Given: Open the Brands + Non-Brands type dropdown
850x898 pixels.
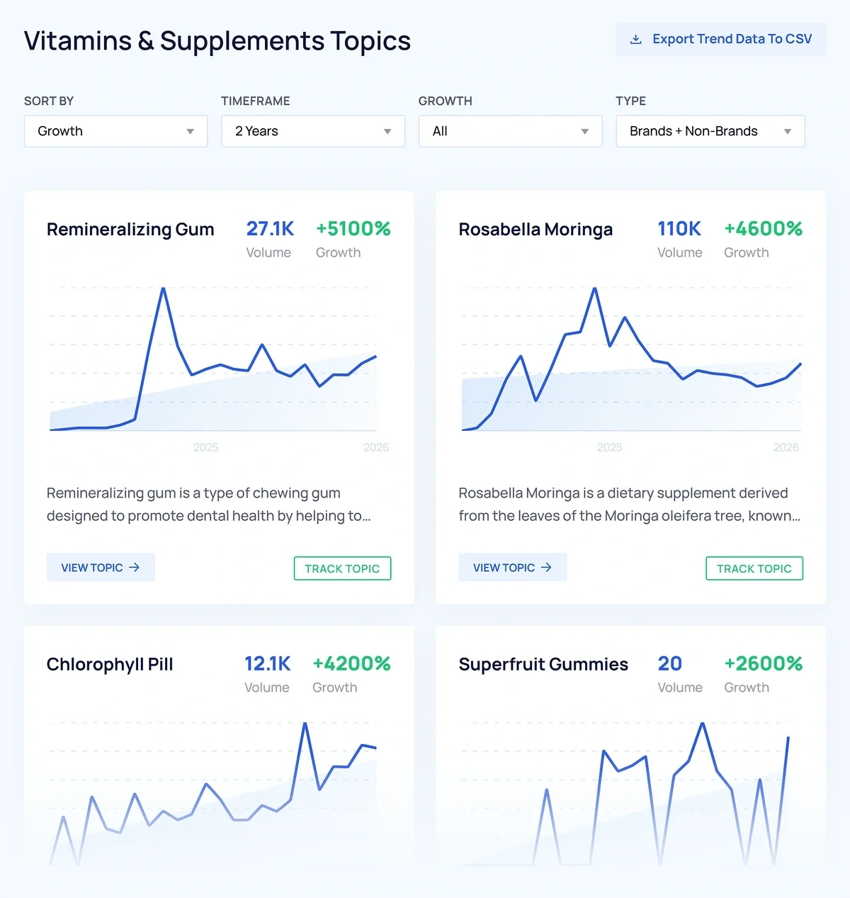Looking at the screenshot, I should coord(710,131).
